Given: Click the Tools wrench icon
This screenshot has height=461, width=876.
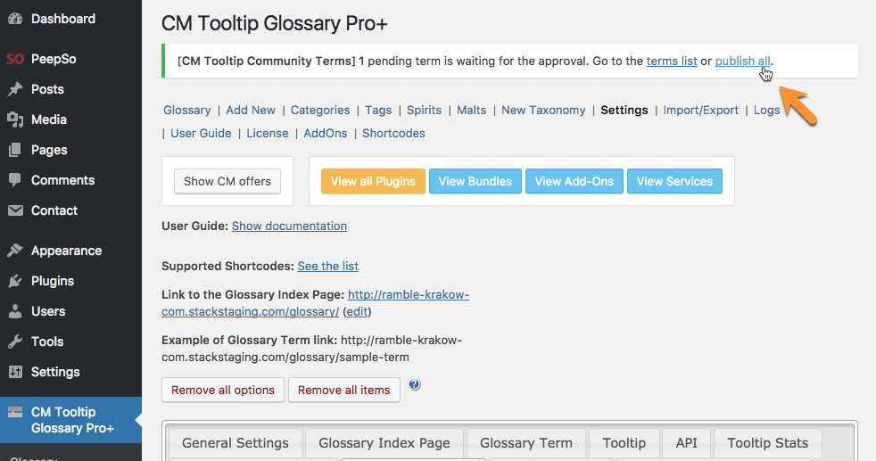Looking at the screenshot, I should pyautogui.click(x=15, y=342).
